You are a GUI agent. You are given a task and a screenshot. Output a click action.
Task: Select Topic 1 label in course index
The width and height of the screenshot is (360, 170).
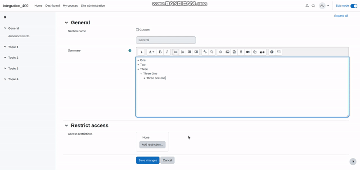[13, 47]
